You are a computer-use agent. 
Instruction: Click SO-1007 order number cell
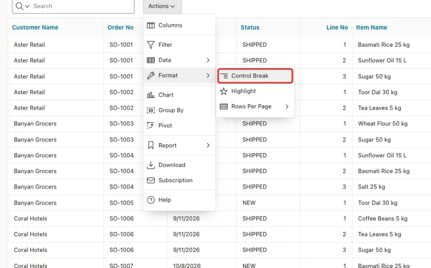[x=122, y=265]
